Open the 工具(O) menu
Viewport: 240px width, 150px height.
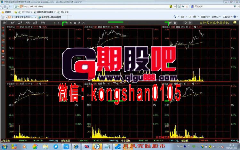click(x=227, y=17)
